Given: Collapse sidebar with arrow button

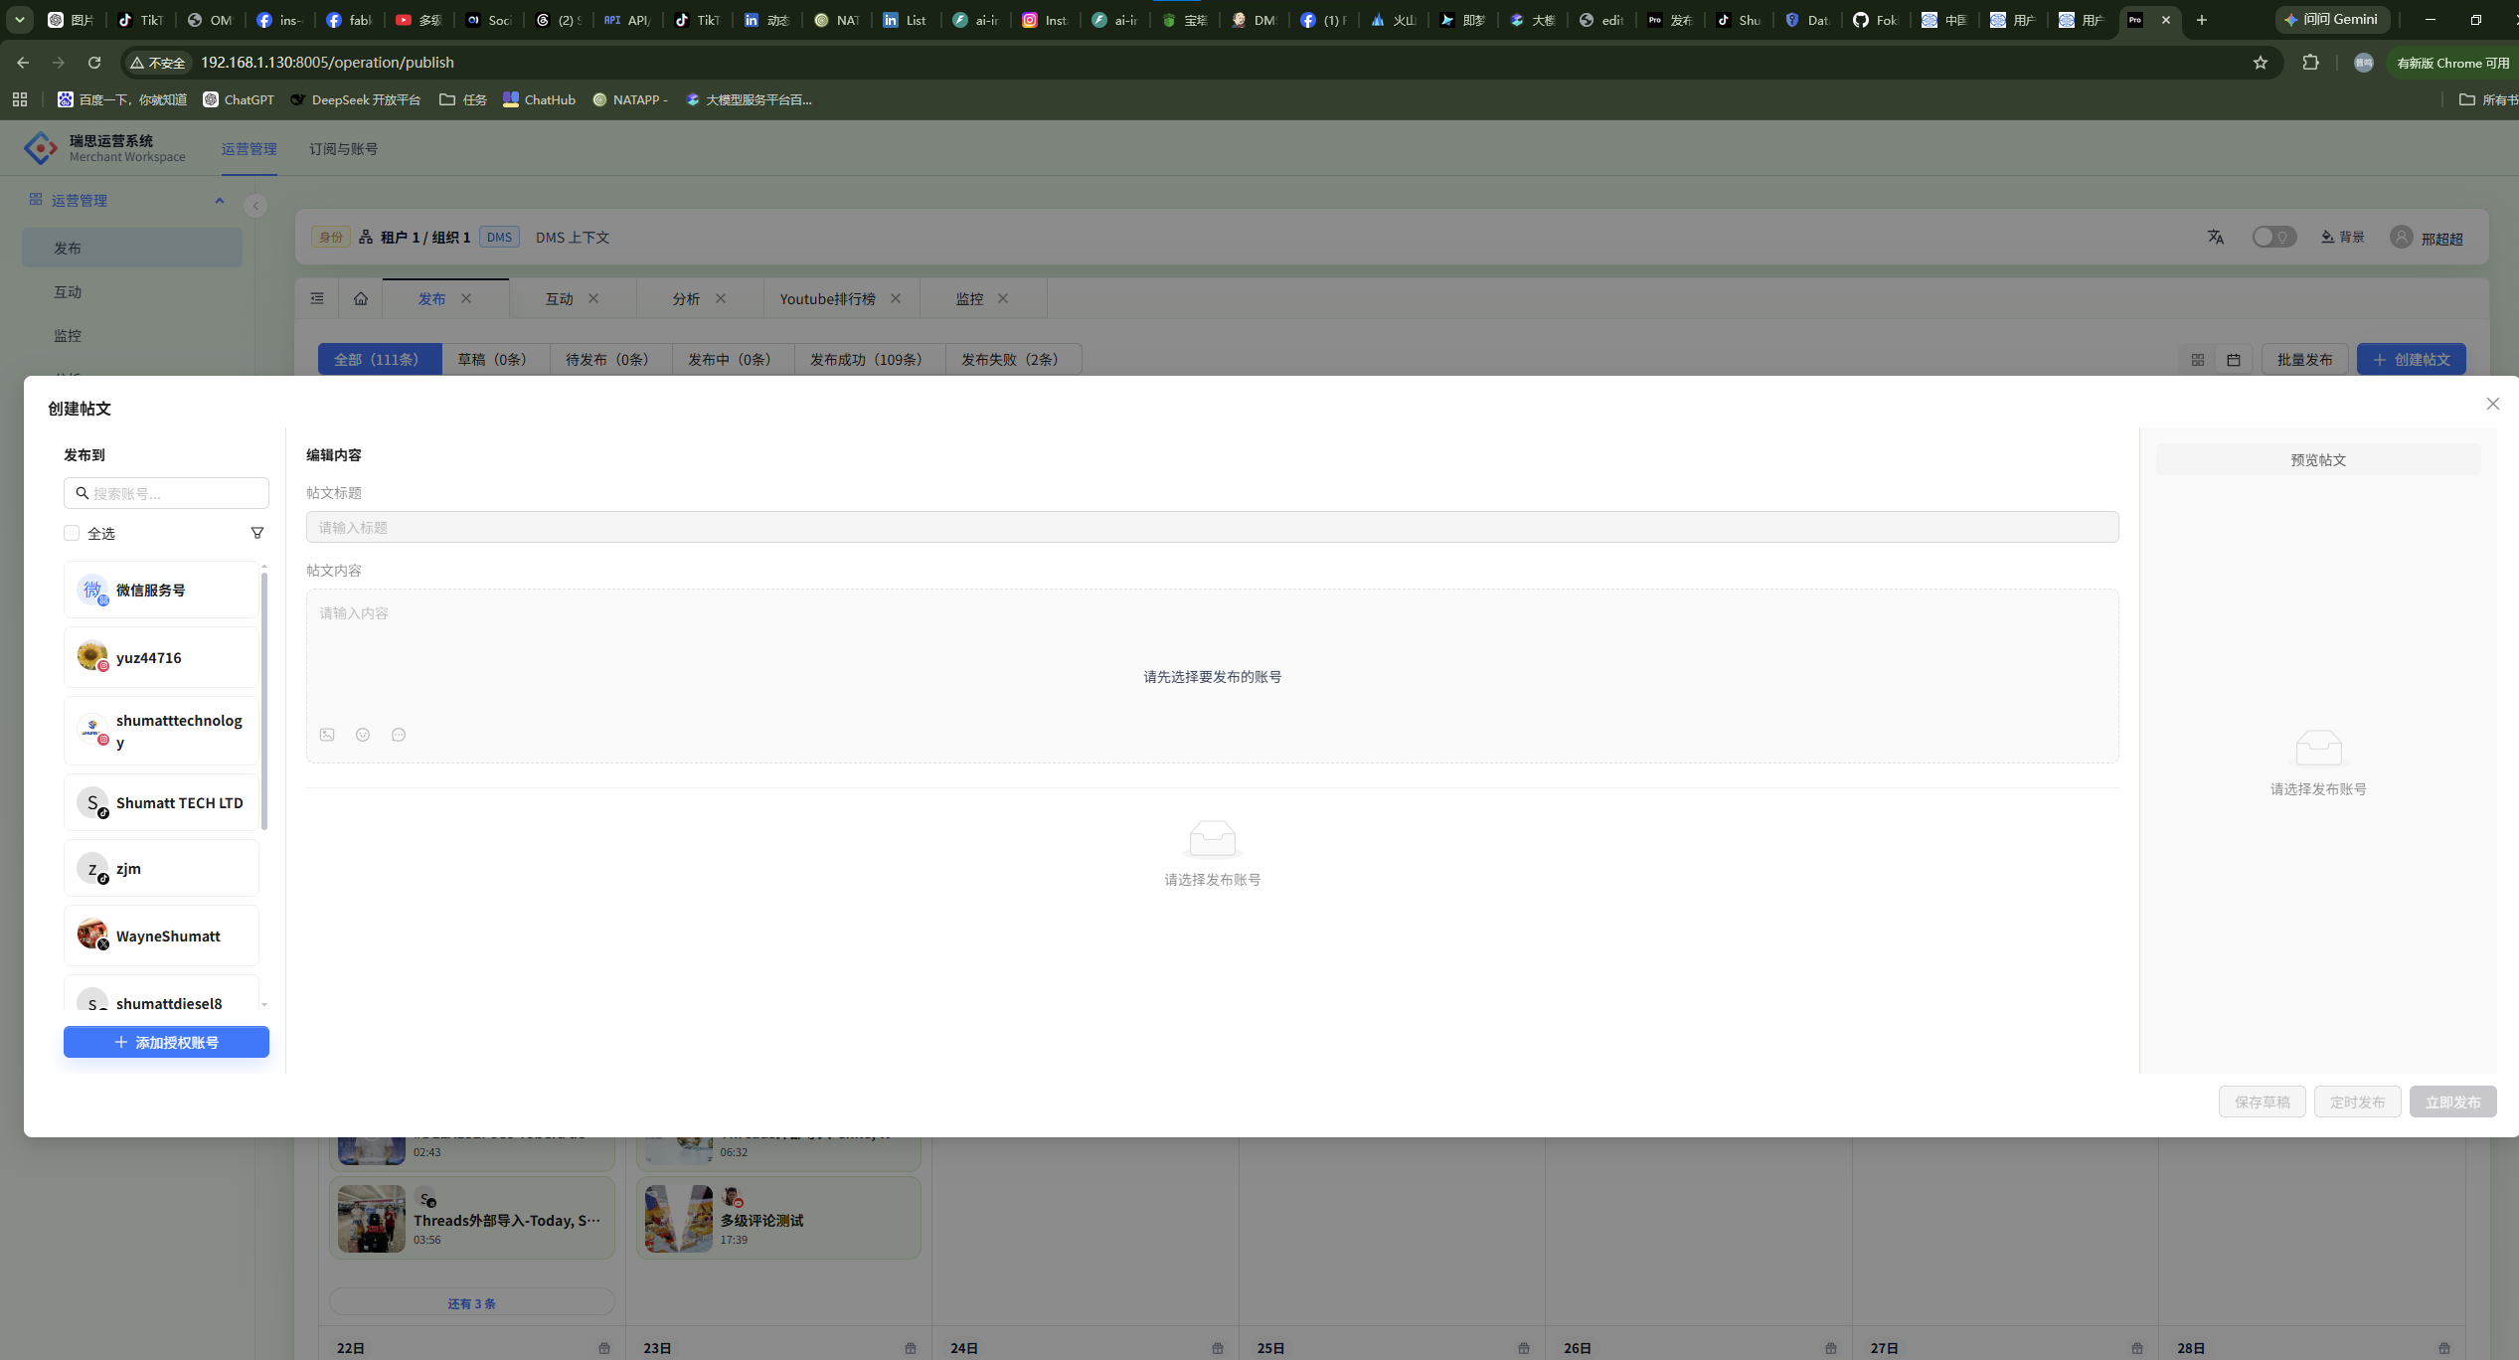Looking at the screenshot, I should click(255, 206).
